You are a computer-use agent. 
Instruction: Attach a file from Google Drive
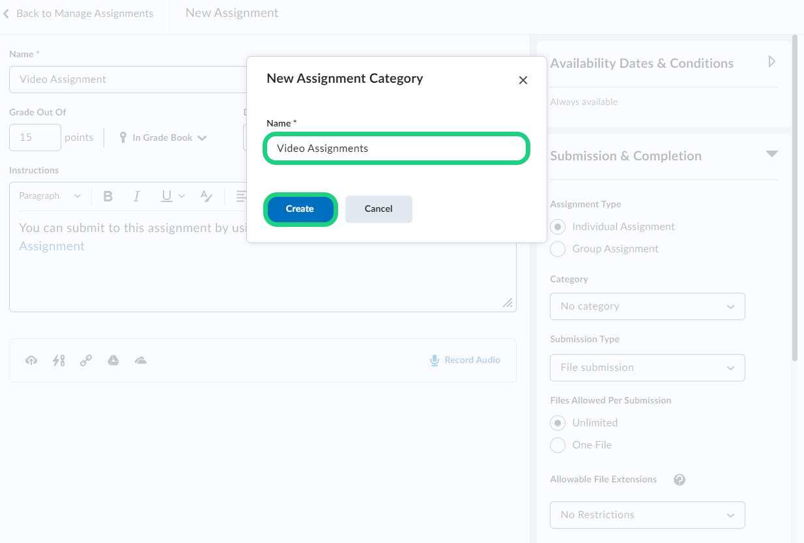pyautogui.click(x=113, y=360)
